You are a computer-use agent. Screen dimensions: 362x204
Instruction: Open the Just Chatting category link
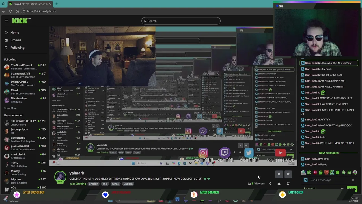point(77,184)
